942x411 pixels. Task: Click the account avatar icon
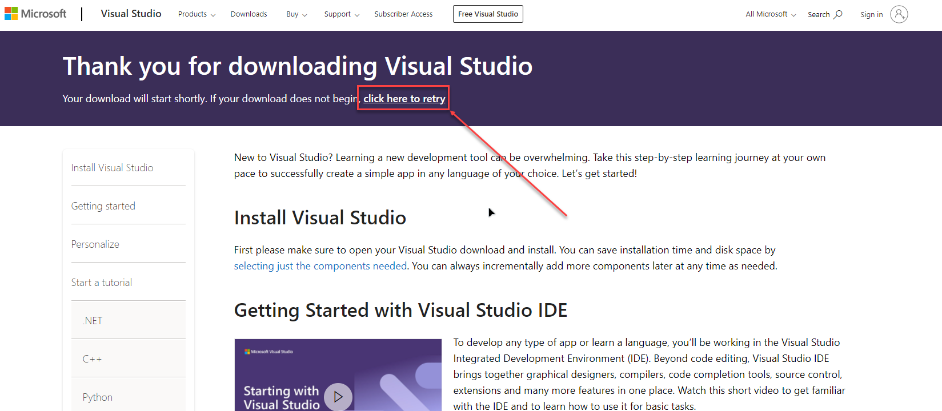tap(899, 14)
